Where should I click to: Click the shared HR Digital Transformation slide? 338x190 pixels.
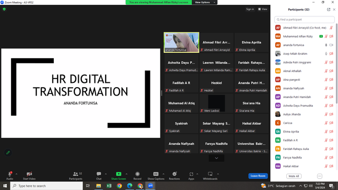point(81,93)
